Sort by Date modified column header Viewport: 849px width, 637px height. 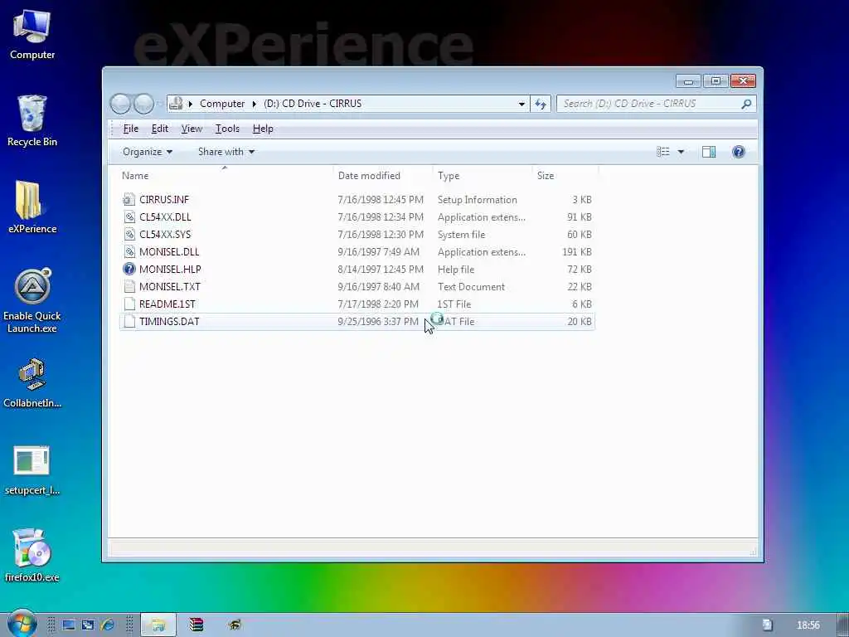pyautogui.click(x=383, y=176)
